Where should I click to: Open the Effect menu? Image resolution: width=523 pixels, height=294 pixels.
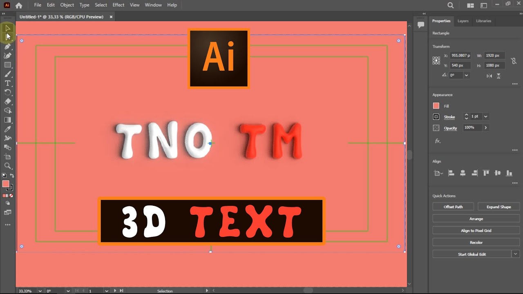(x=118, y=5)
